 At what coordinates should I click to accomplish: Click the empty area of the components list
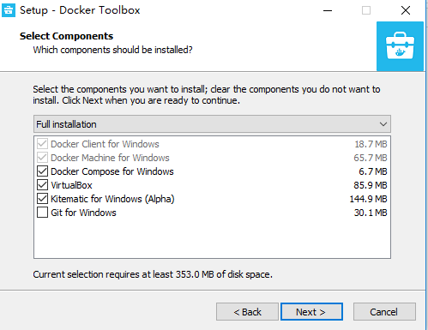tap(212, 238)
